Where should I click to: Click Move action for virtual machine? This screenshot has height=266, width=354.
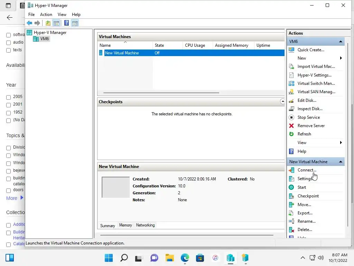tap(304, 205)
